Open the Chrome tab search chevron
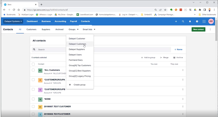This screenshot has width=218, height=117. [x=193, y=2]
